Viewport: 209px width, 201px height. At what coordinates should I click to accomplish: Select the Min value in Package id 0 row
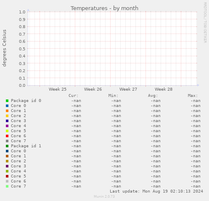pos(116,101)
